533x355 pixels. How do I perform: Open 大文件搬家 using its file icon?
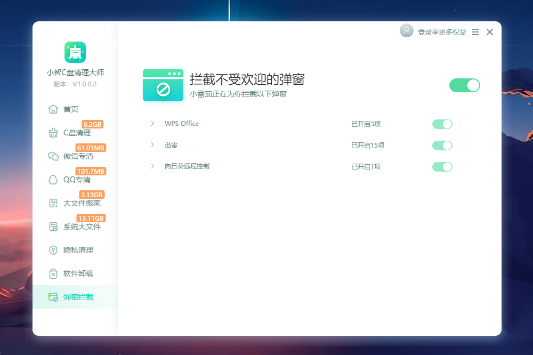tap(53, 203)
